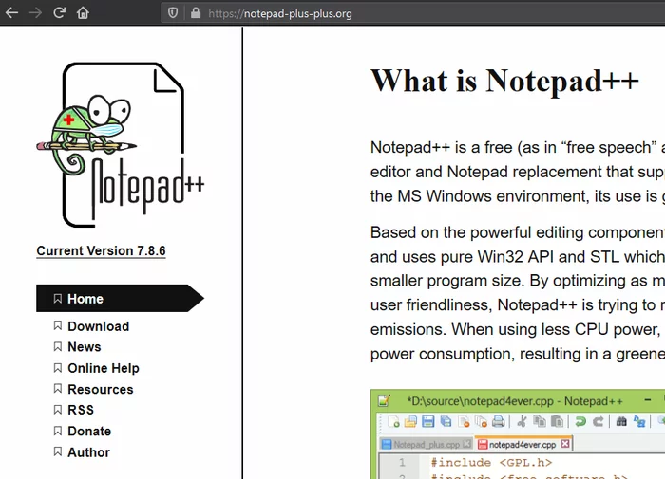Open the Current Version 7.8.6 link
The image size is (665, 479).
click(x=101, y=250)
